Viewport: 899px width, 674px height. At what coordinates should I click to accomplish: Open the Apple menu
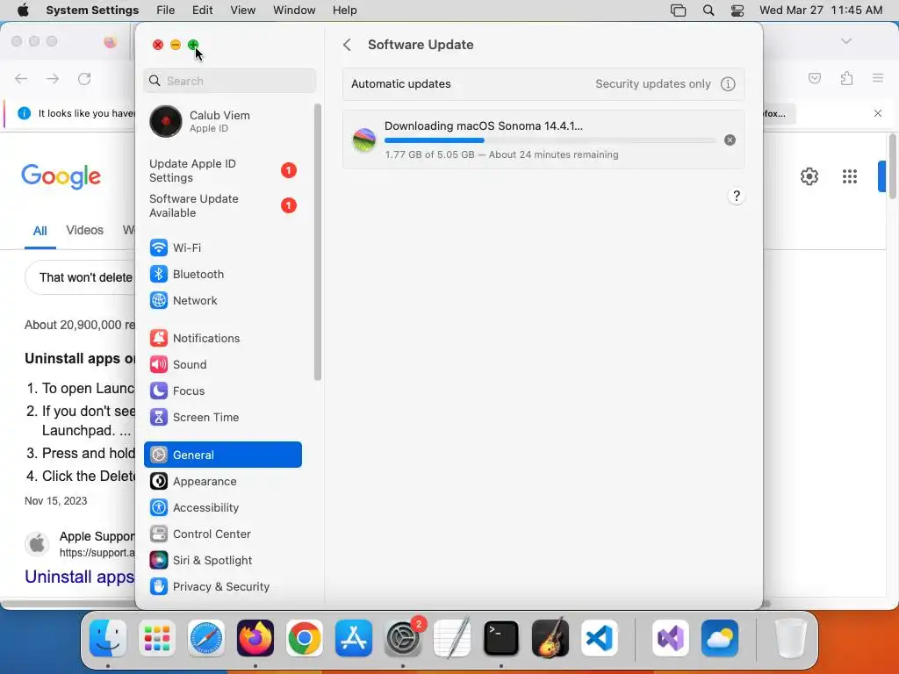coord(23,11)
